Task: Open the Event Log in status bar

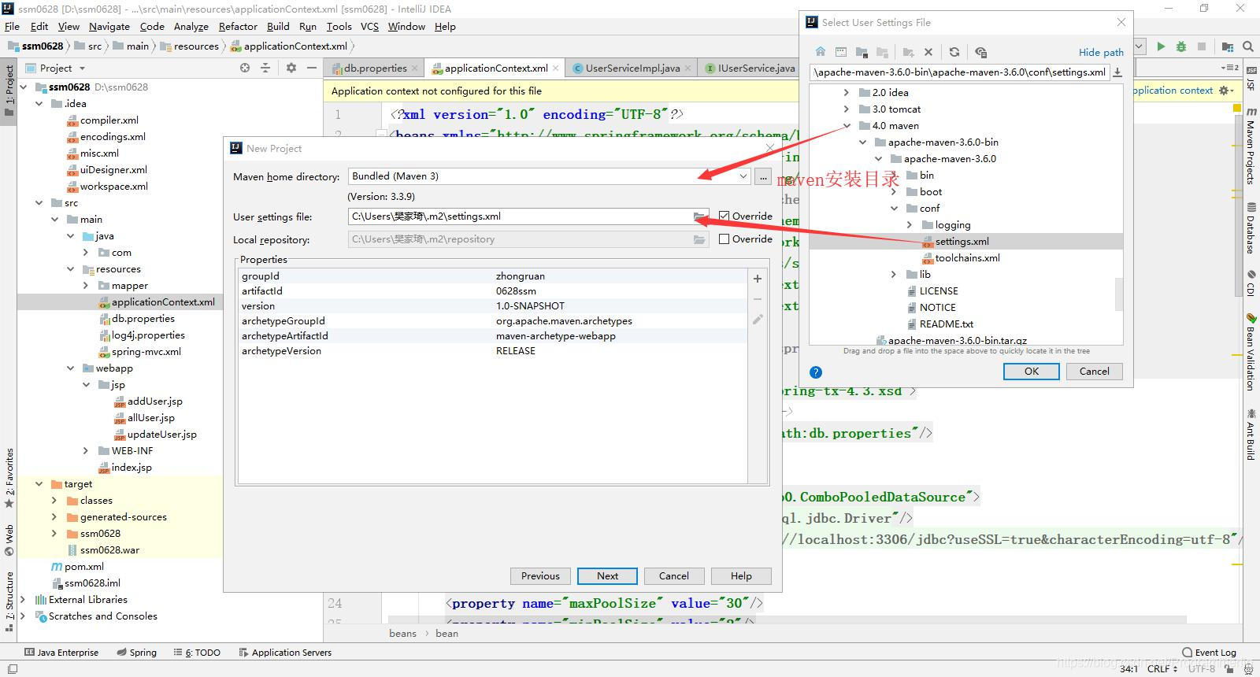Action: coord(1209,652)
